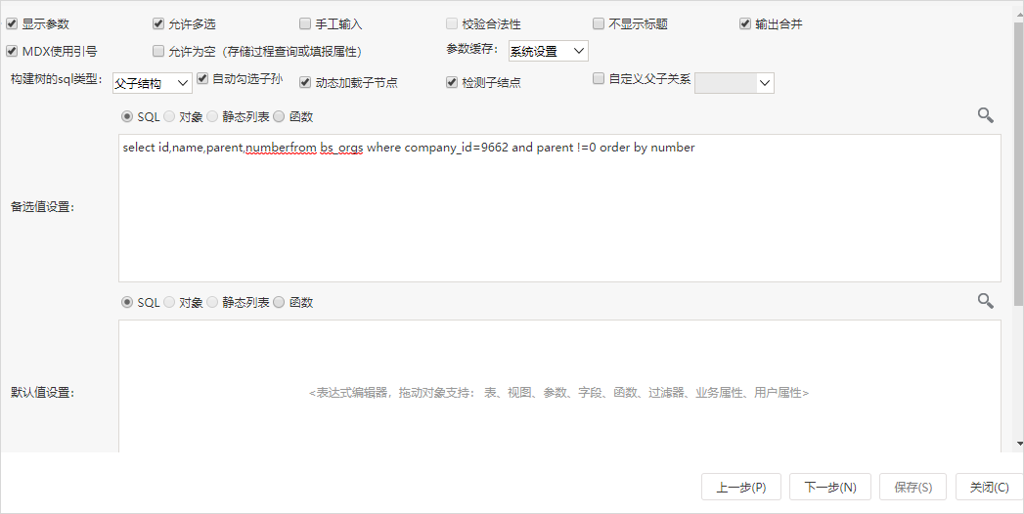This screenshot has width=1024, height=514.
Task: Toggle the 允许多选 checkbox
Action: pyautogui.click(x=158, y=24)
